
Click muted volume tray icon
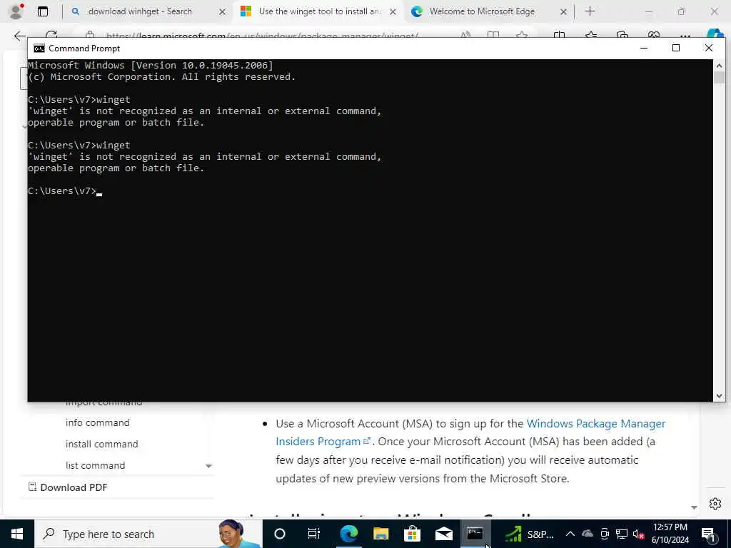[638, 534]
